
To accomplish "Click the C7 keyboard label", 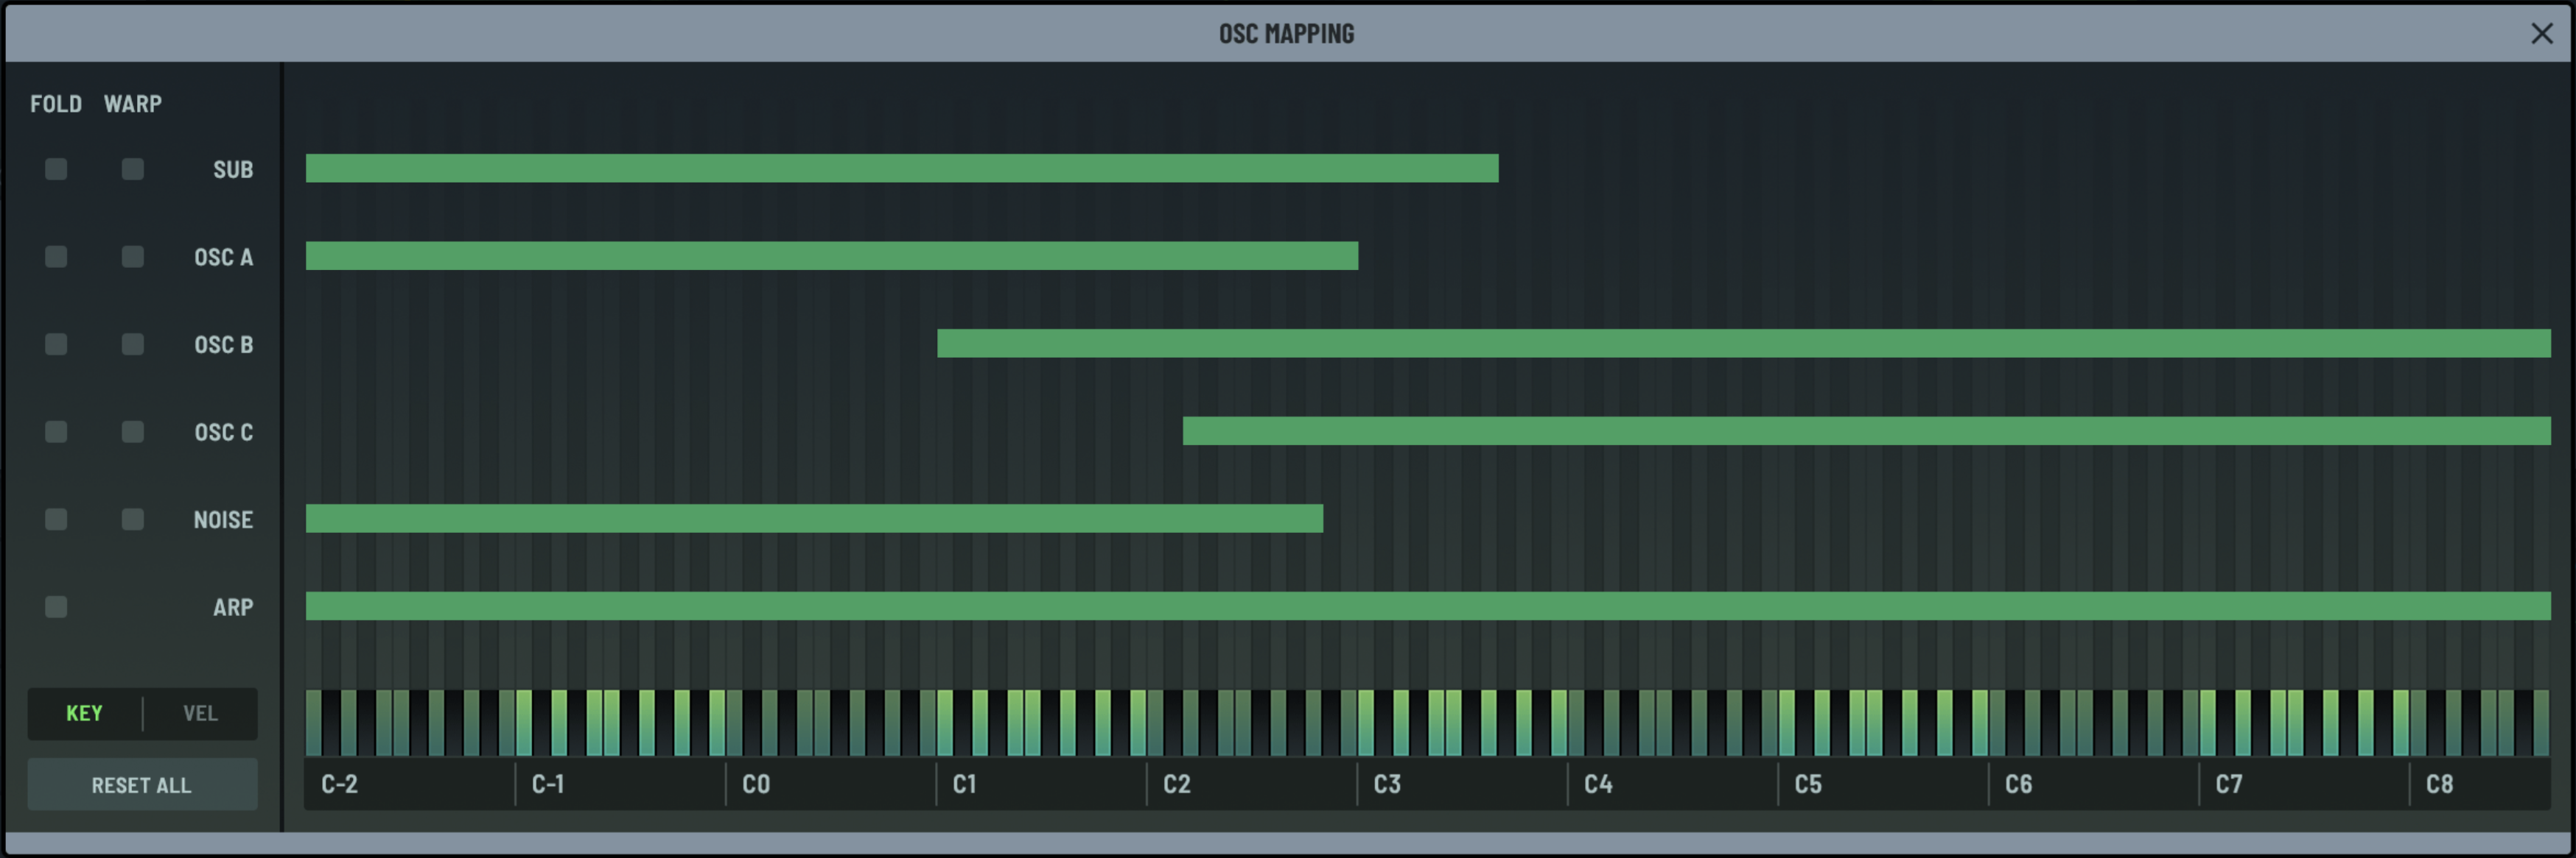I will tap(2229, 784).
